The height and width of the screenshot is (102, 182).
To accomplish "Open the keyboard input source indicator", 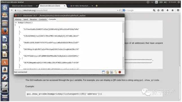I will [156, 2].
